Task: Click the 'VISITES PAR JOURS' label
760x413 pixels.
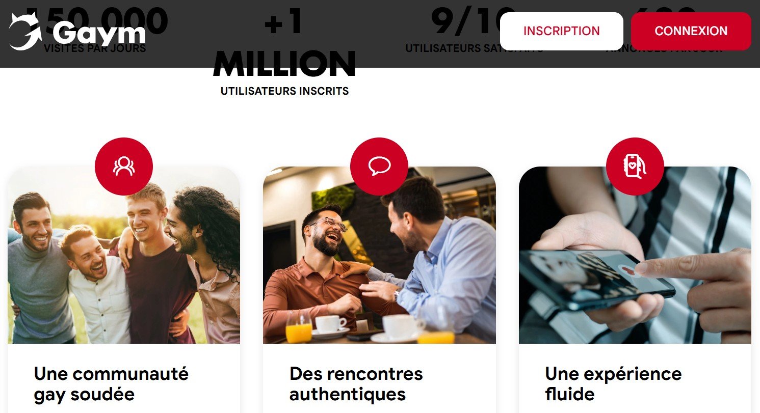Action: point(95,49)
